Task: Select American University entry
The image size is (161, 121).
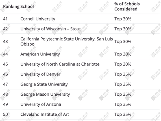Action: 40,54
